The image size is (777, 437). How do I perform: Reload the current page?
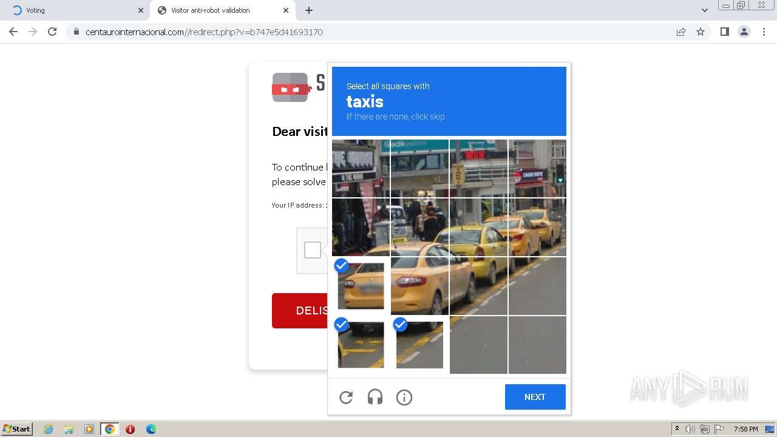[x=52, y=32]
